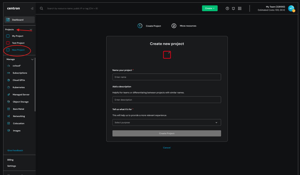Open Billing in the sidebar
Screen dimensions: 300x175
tap(11, 160)
